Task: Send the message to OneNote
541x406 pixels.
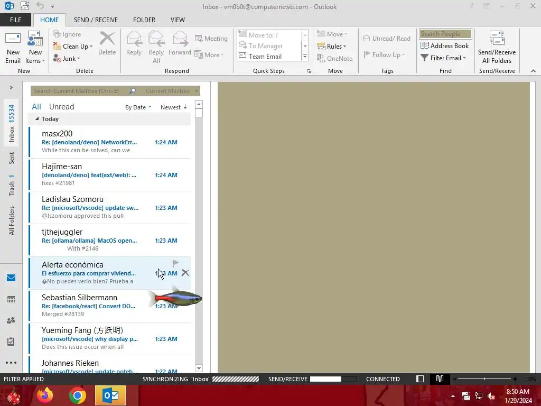Action: 334,58
